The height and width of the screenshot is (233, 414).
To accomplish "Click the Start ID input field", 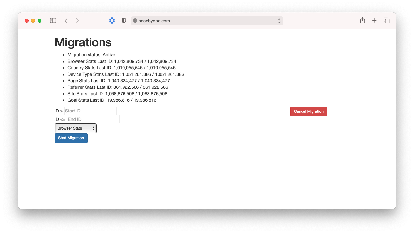I will 90,111.
